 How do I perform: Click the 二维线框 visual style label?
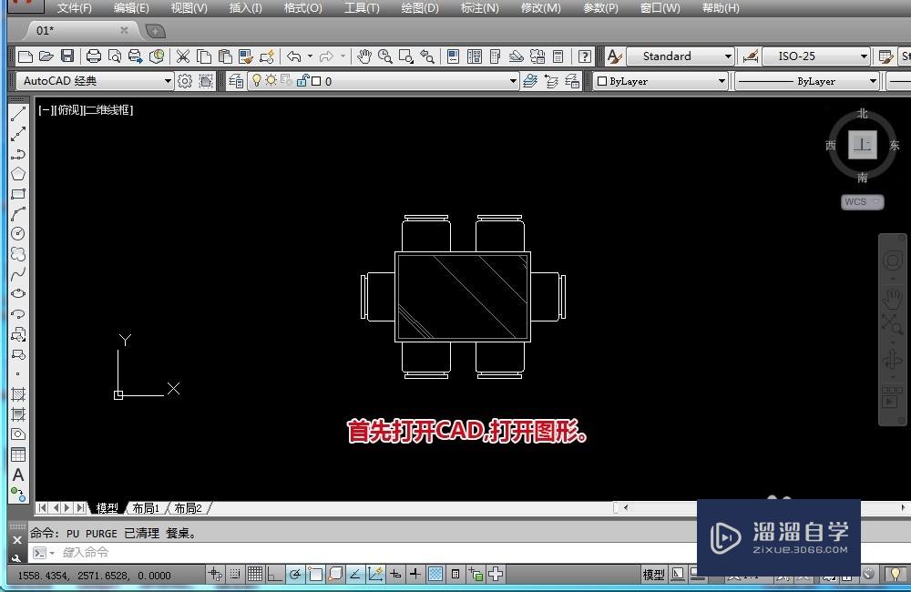[108, 110]
